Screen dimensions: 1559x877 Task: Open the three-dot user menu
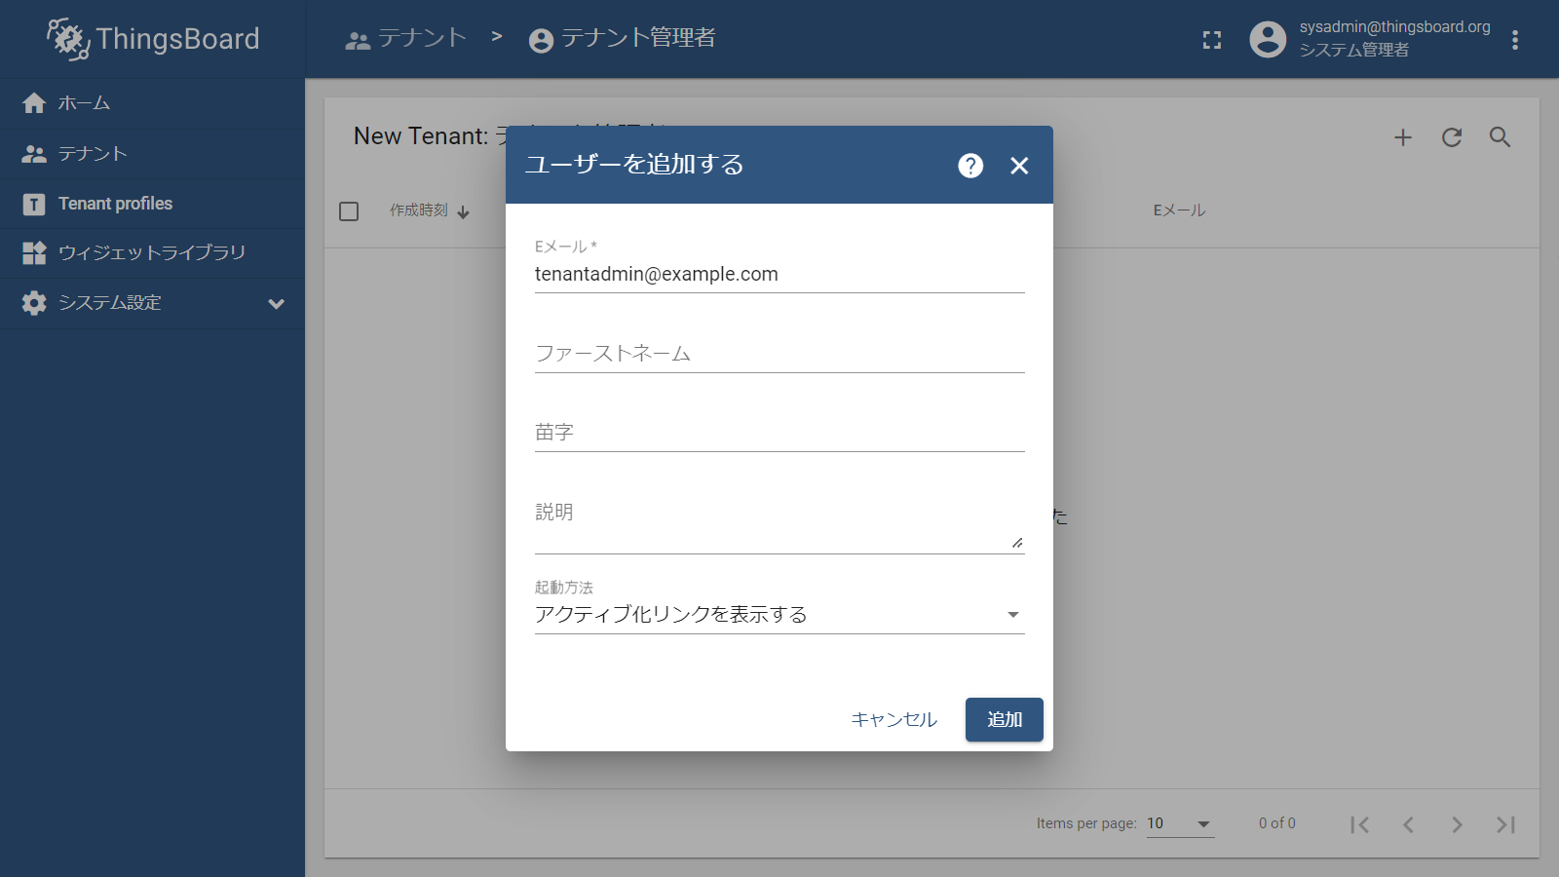(x=1514, y=40)
